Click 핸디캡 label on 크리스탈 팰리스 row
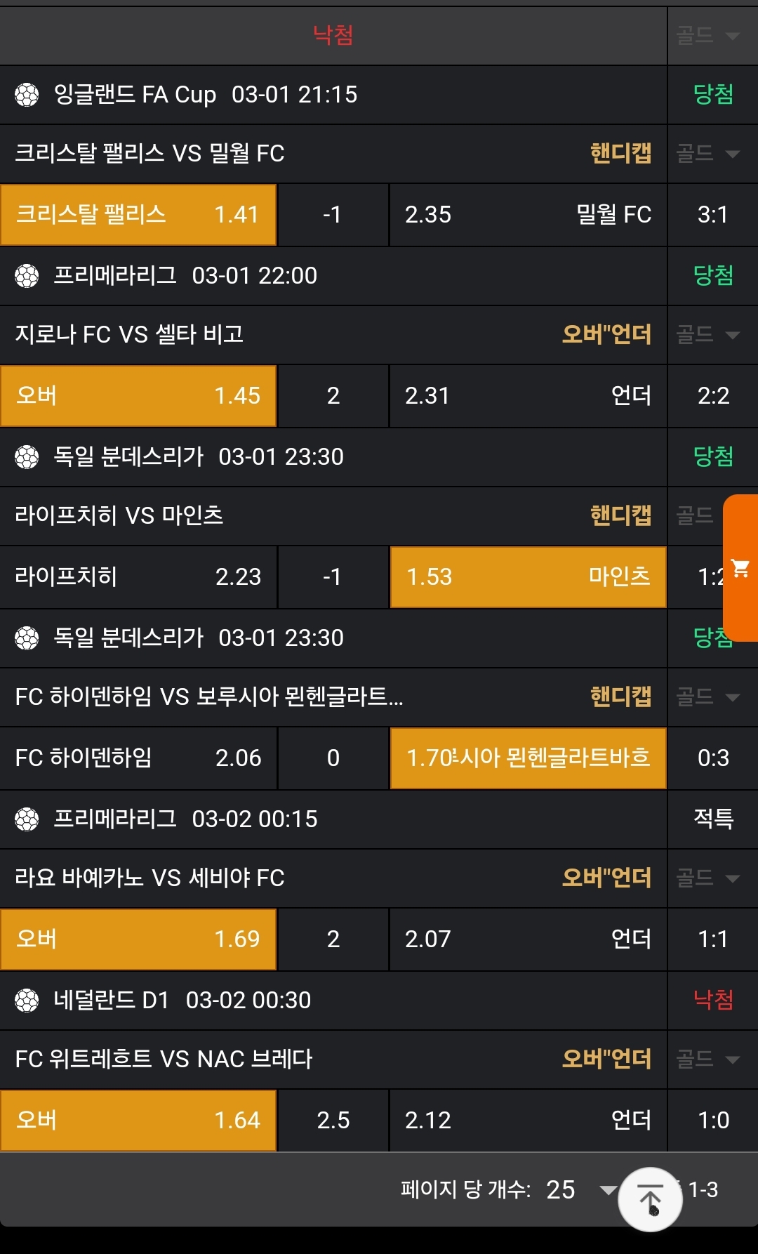The height and width of the screenshot is (1254, 758). [x=620, y=154]
